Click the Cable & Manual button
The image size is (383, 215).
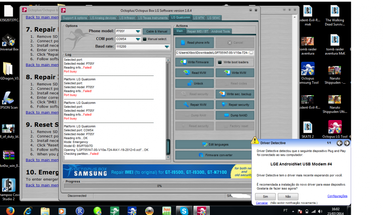coord(157,31)
